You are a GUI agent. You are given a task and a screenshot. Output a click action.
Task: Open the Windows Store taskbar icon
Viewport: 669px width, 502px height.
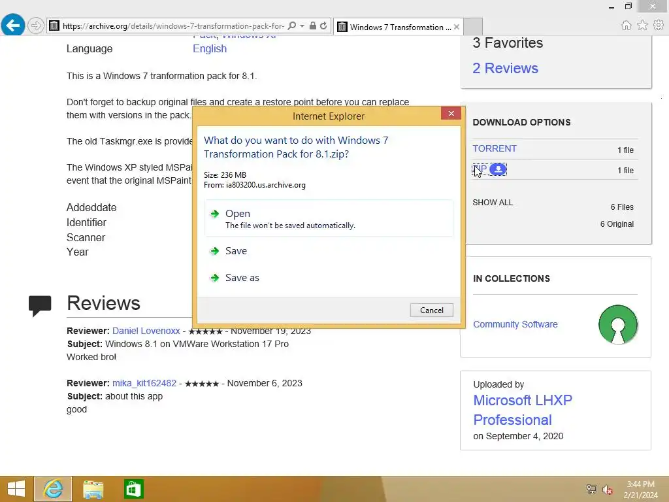click(x=133, y=489)
